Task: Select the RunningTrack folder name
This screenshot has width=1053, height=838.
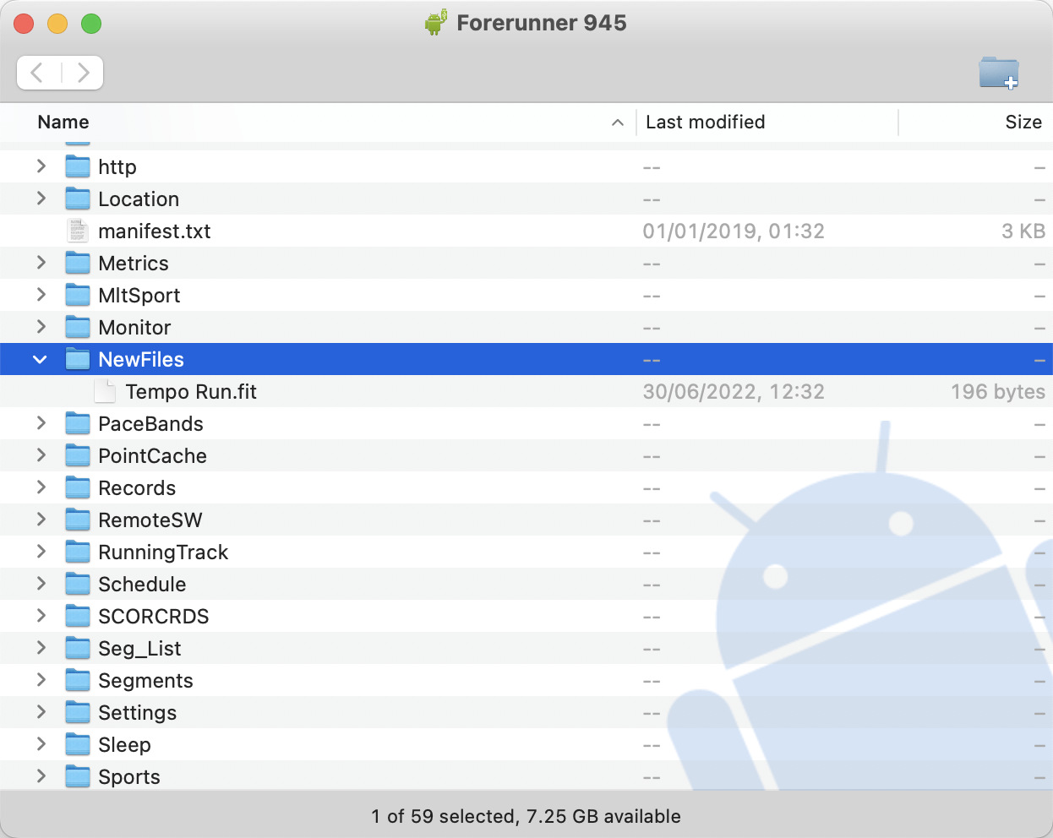Action: [x=163, y=552]
